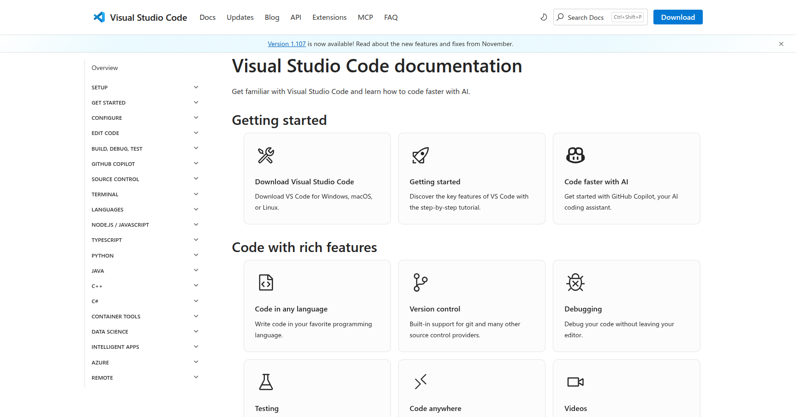
Task: Go to the Updates page
Action: pos(240,18)
